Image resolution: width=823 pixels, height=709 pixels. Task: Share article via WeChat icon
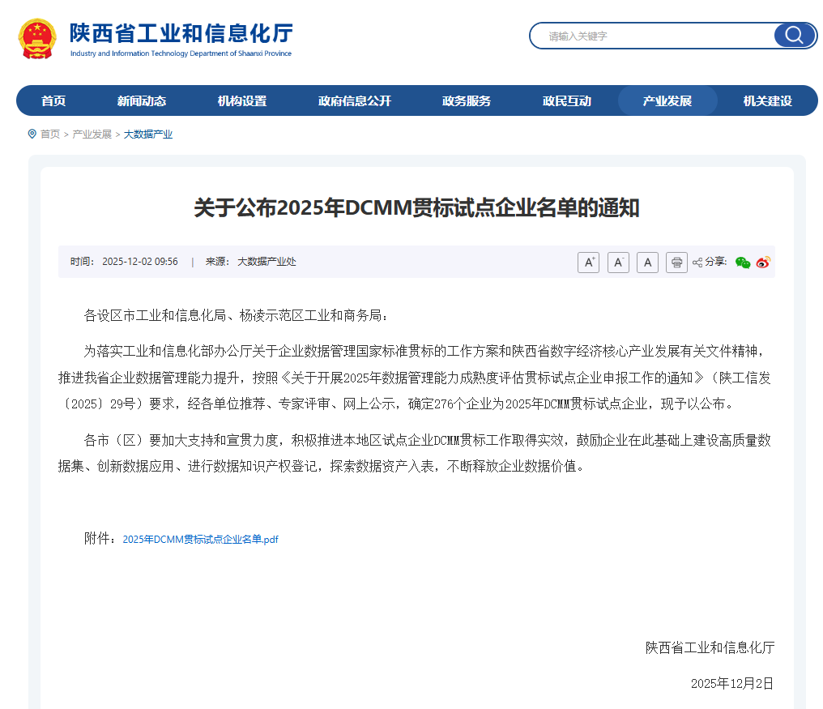pos(742,263)
